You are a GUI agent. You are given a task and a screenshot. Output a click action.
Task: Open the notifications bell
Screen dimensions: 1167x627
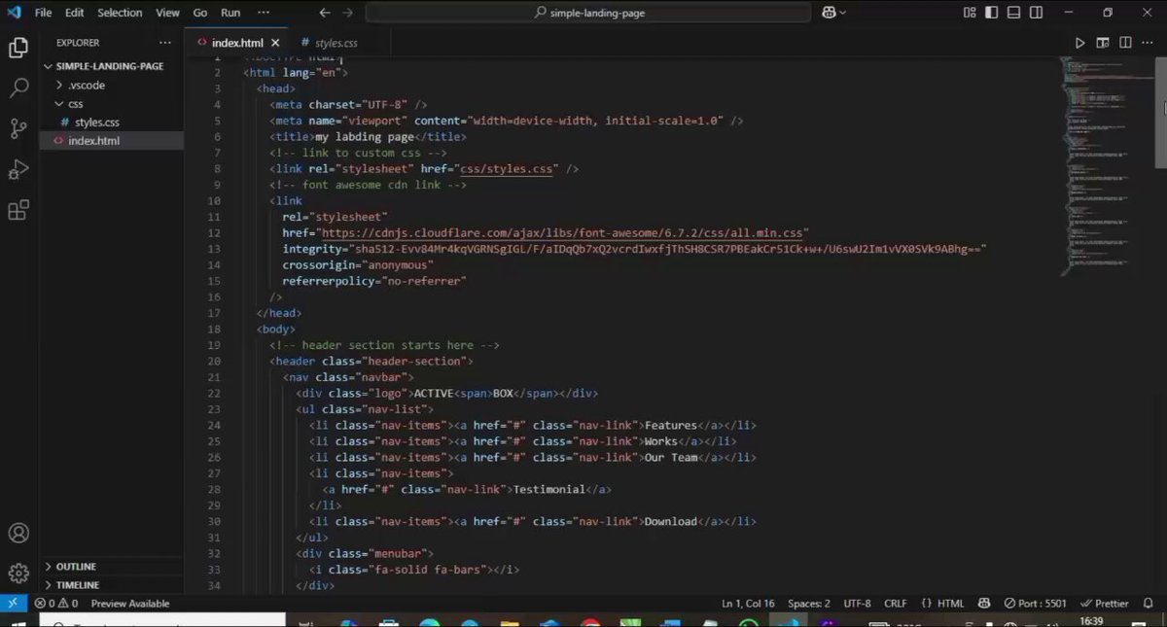(x=1149, y=604)
